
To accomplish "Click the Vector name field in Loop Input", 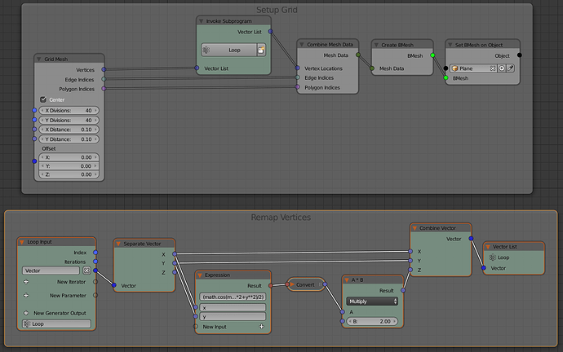I will click(x=51, y=271).
